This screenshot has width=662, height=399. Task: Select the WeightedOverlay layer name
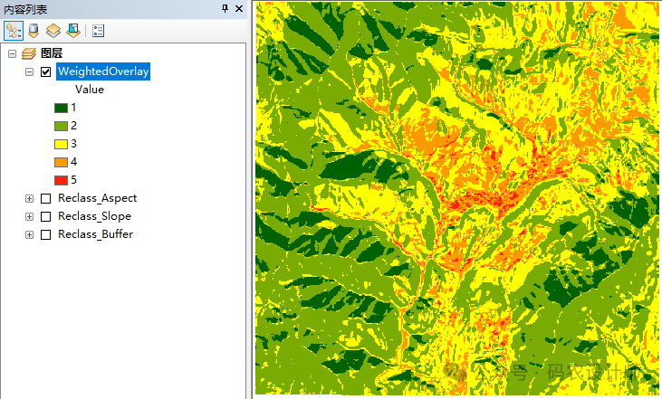click(x=103, y=72)
